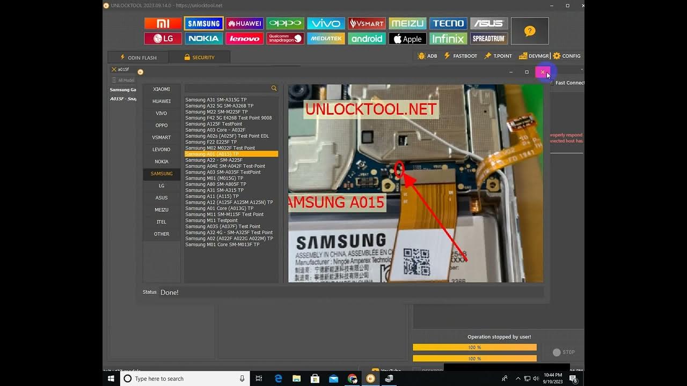Select Samsung A11 (A115) TP
The height and width of the screenshot is (386, 687).
231,196
